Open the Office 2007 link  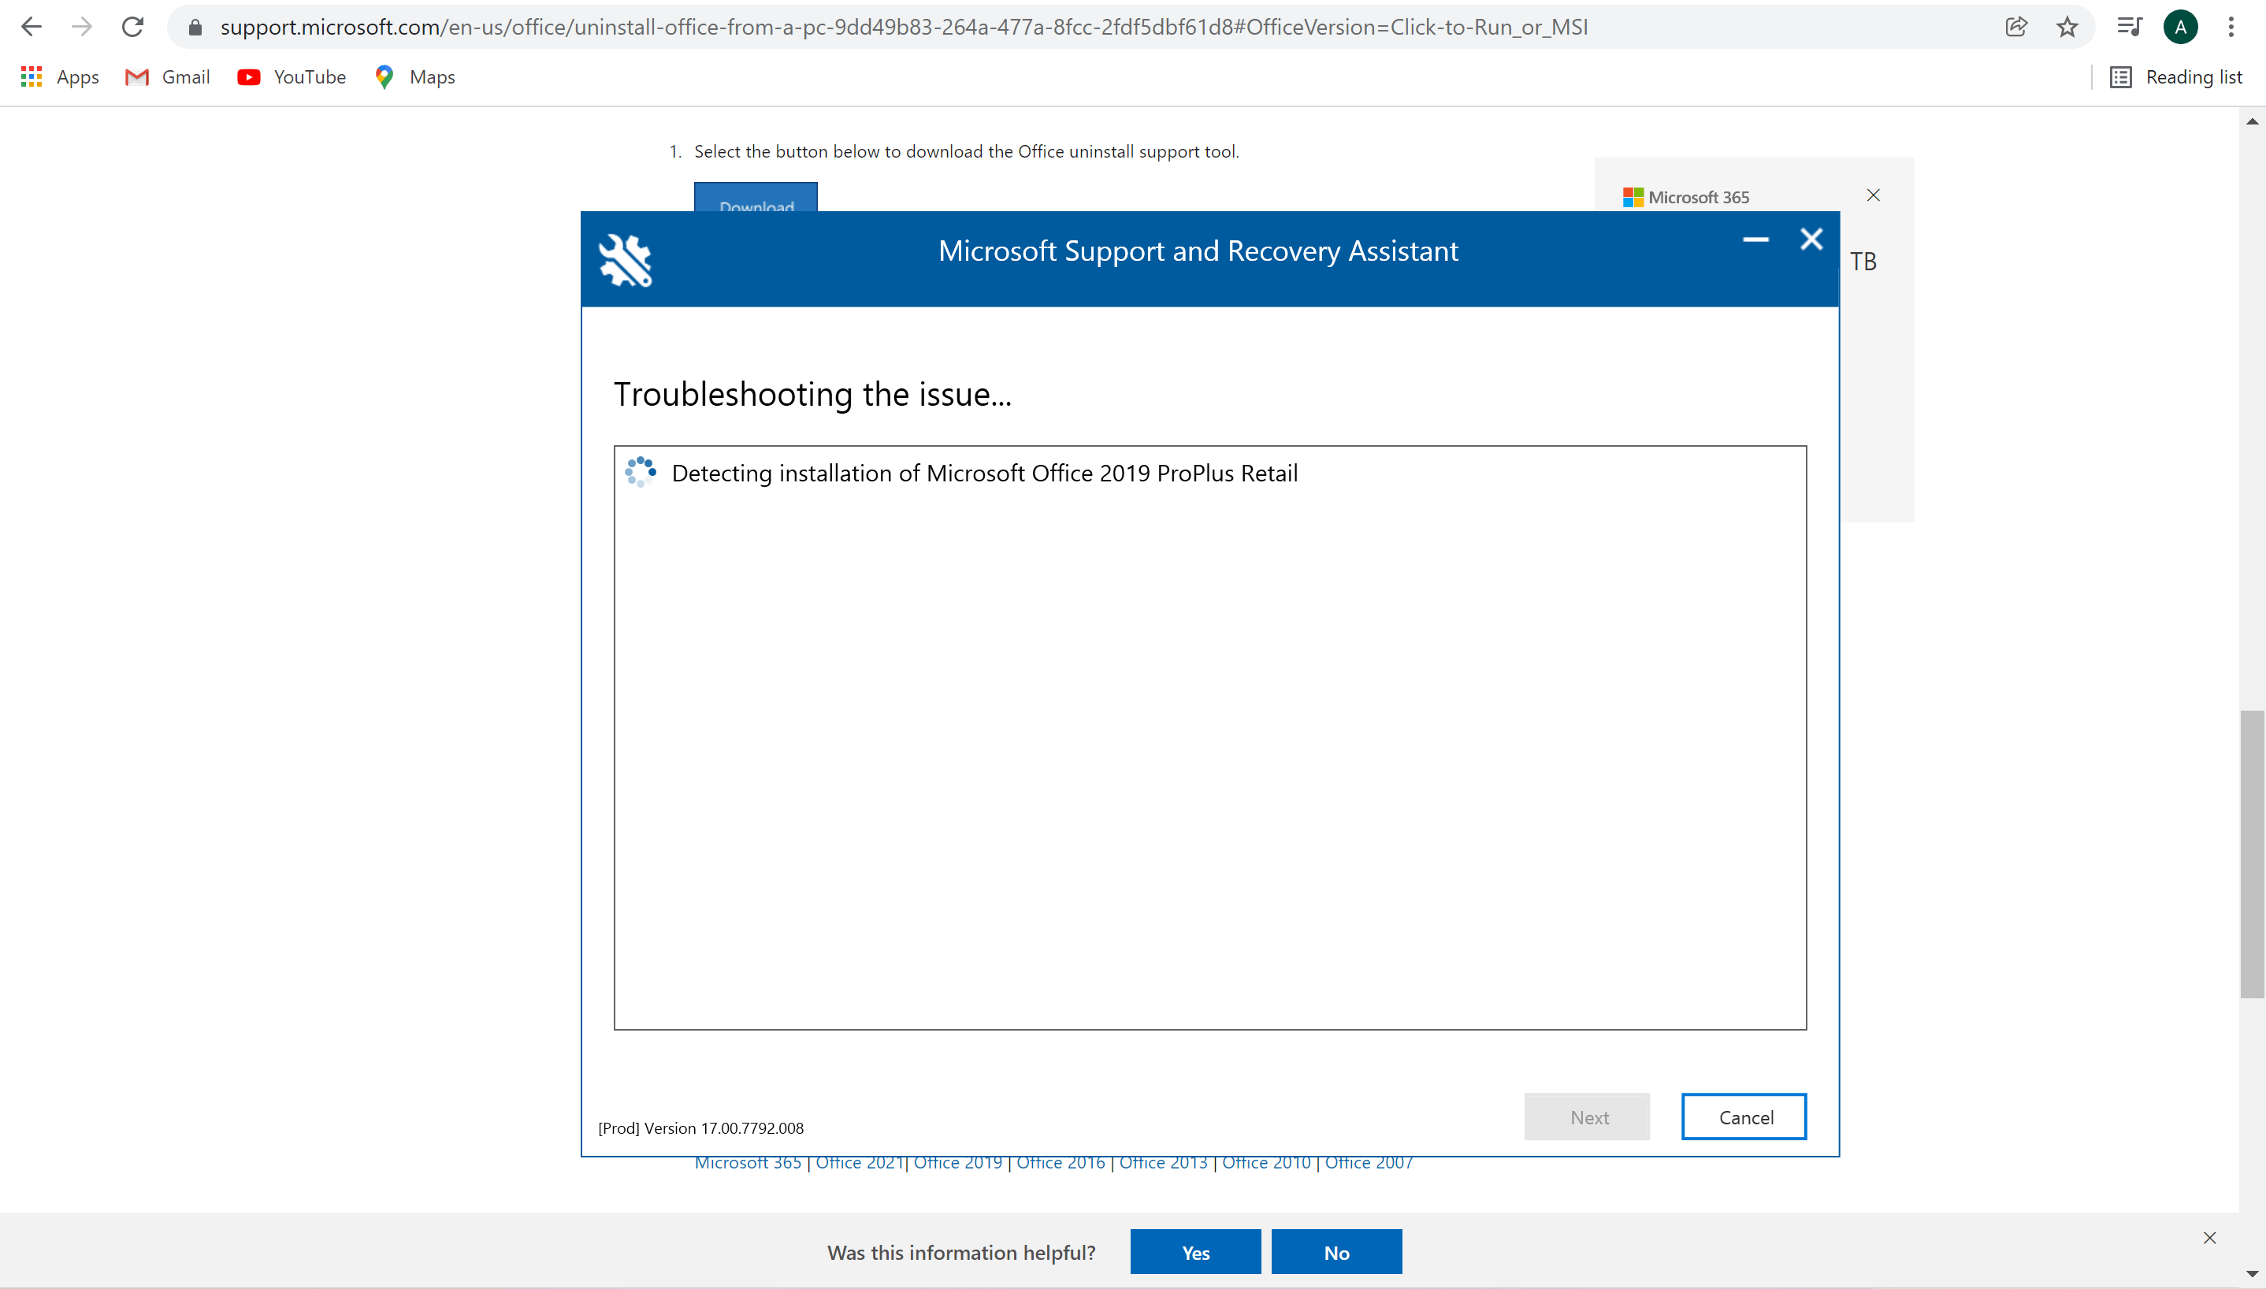[x=1369, y=1163]
